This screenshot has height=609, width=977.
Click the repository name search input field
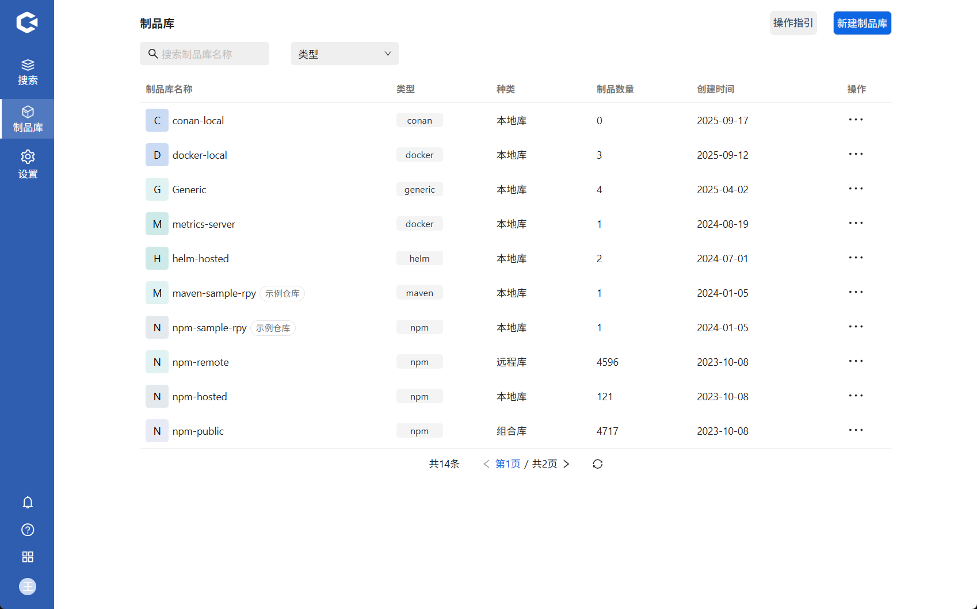click(207, 53)
